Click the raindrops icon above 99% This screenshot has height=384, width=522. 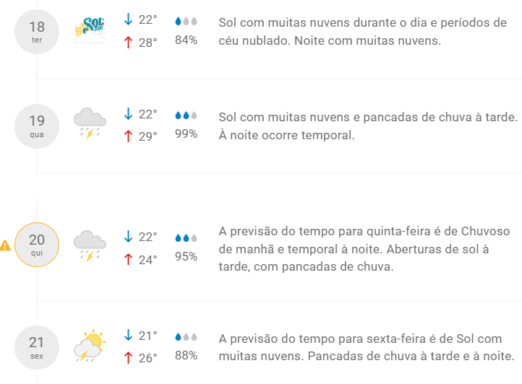[x=186, y=115]
